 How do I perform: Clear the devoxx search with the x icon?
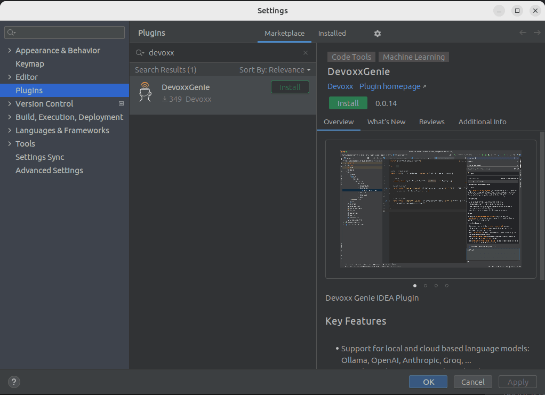pos(305,52)
